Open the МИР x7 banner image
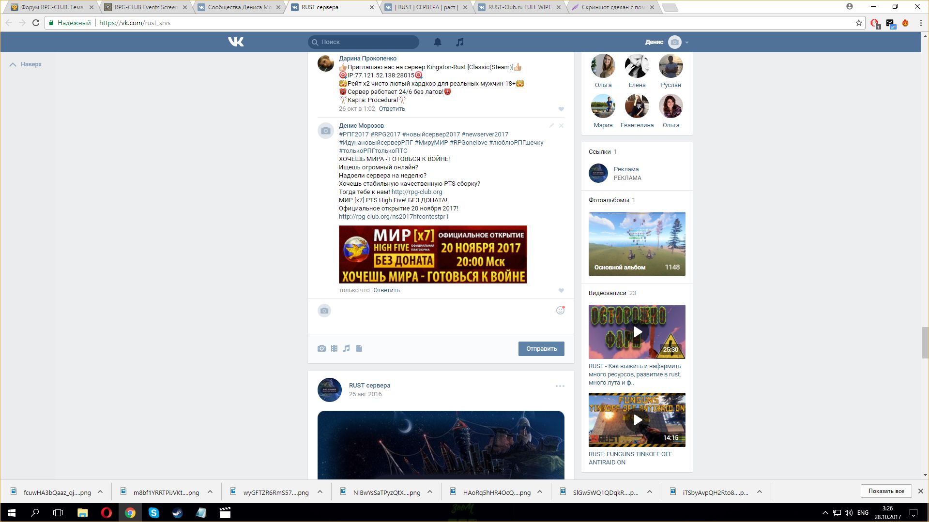Screen dimensions: 929x522 [433, 254]
